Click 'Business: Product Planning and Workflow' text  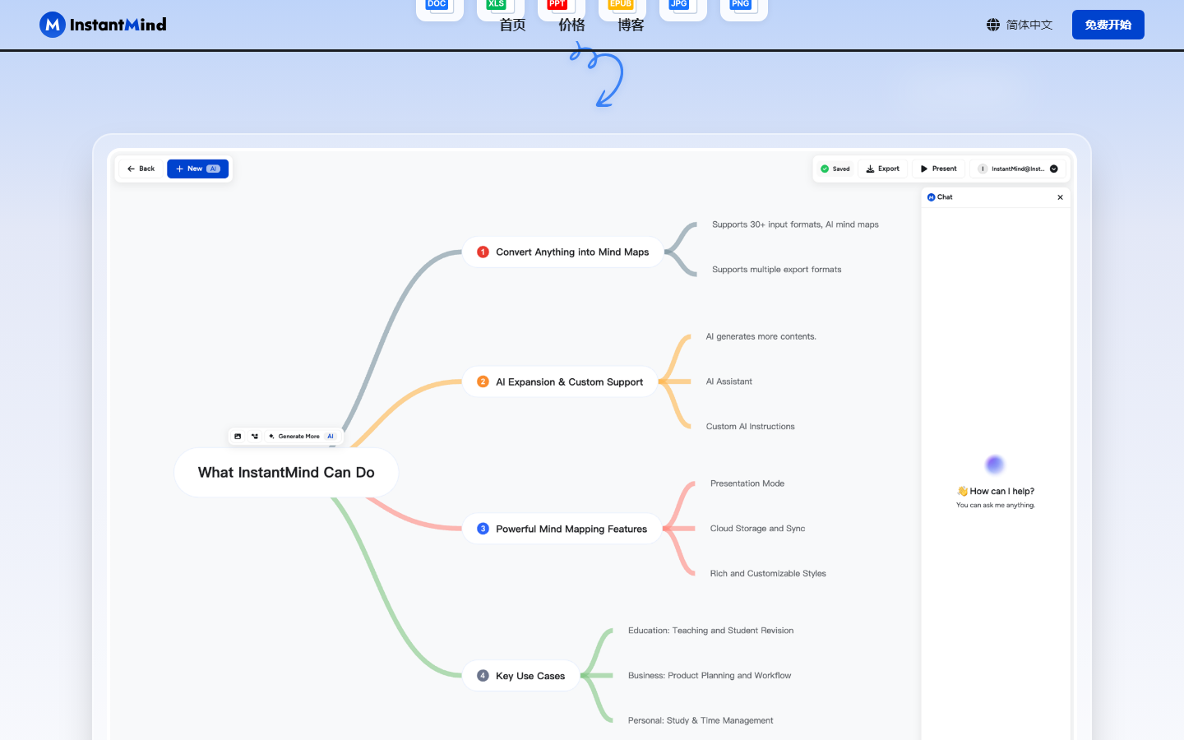[x=710, y=676]
